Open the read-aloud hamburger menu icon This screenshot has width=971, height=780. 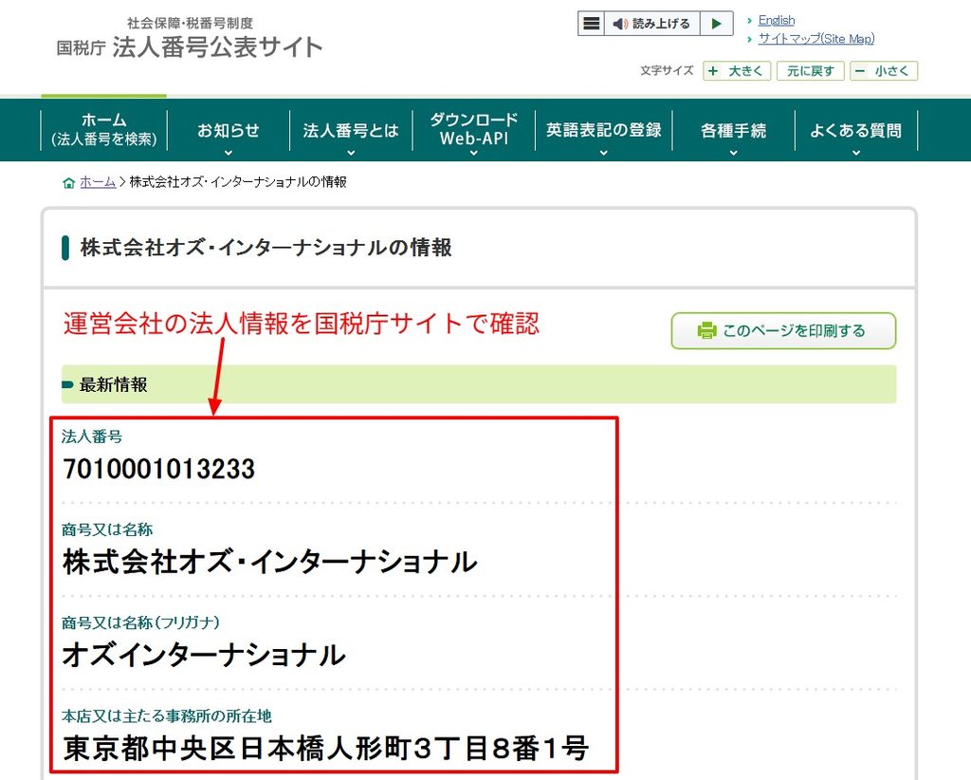[x=592, y=24]
